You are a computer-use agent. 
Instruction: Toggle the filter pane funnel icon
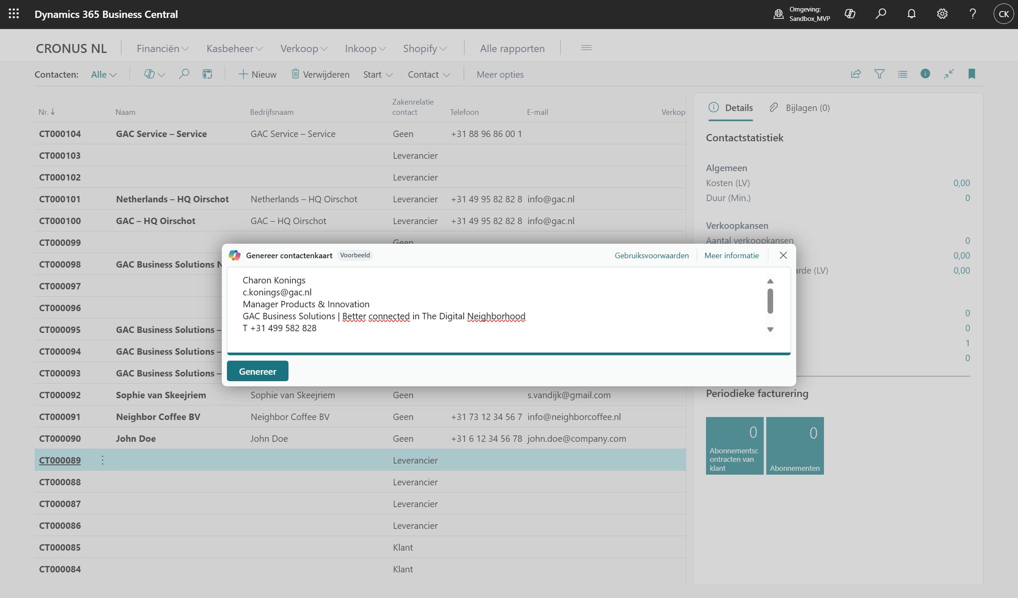point(879,74)
